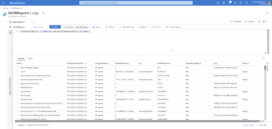Expand Microsoft SQL Server Reporting Services row
This screenshot has height=129, width=272.
[18, 76]
